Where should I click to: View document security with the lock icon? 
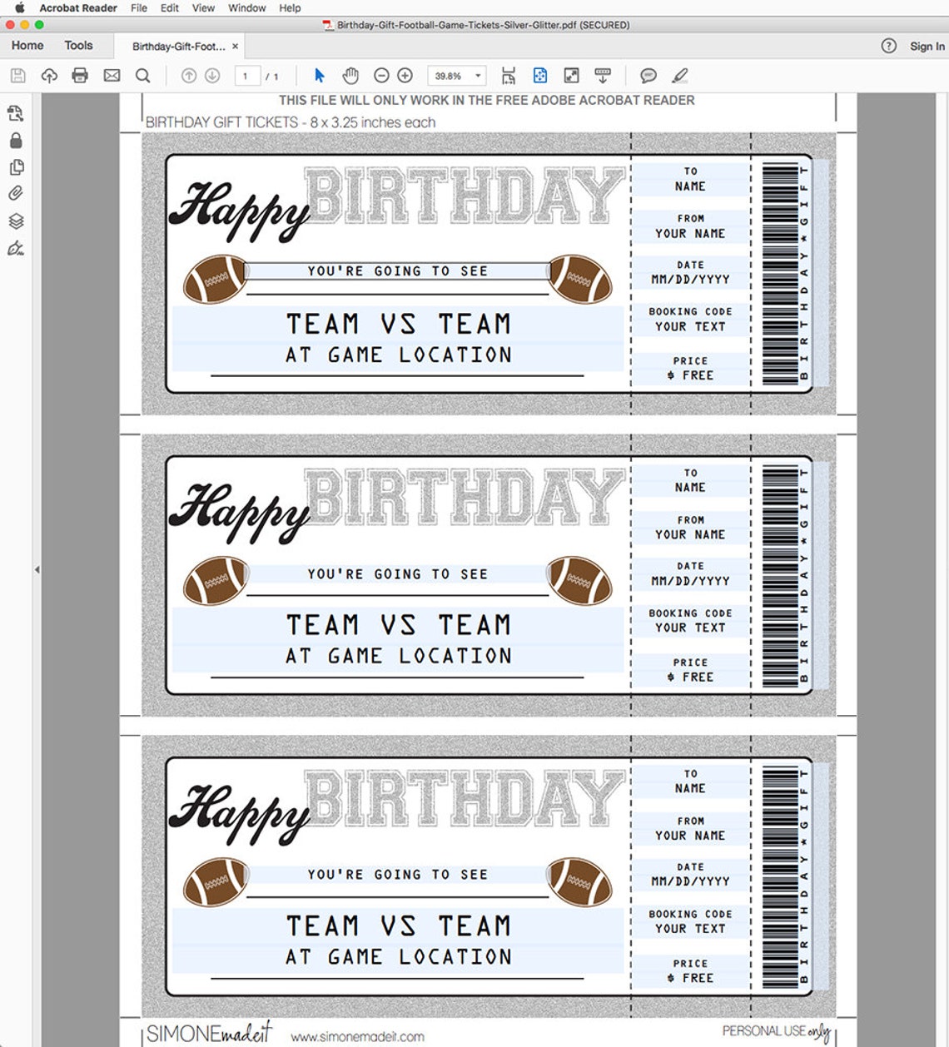[15, 140]
